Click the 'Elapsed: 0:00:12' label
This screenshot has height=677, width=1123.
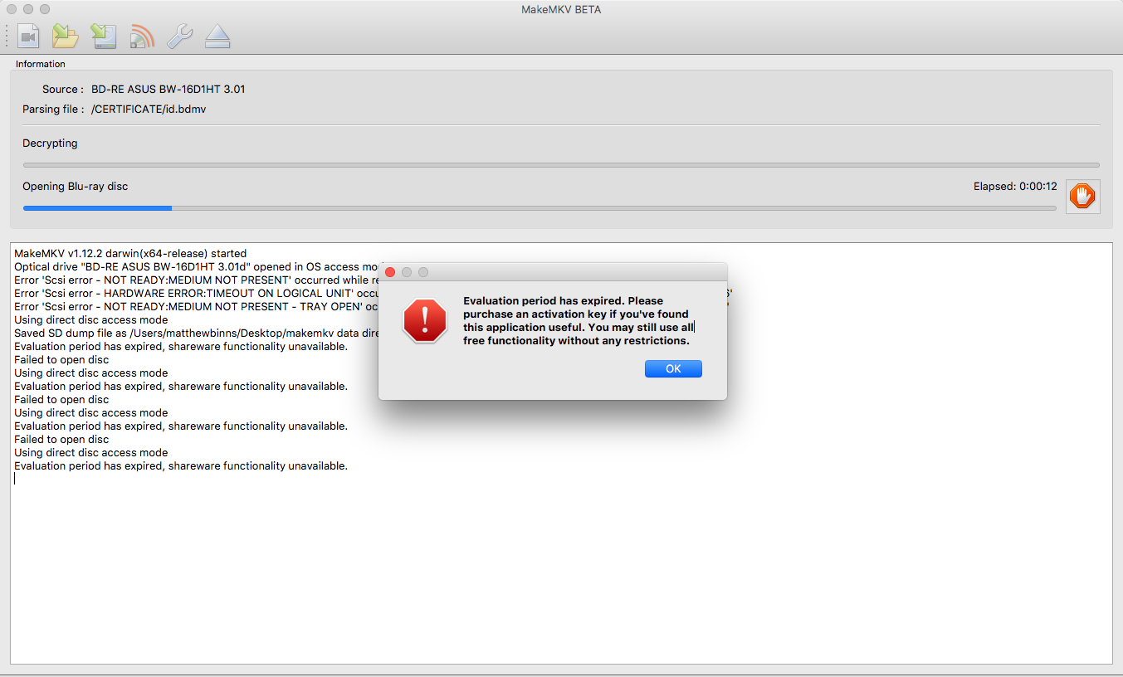click(1015, 187)
